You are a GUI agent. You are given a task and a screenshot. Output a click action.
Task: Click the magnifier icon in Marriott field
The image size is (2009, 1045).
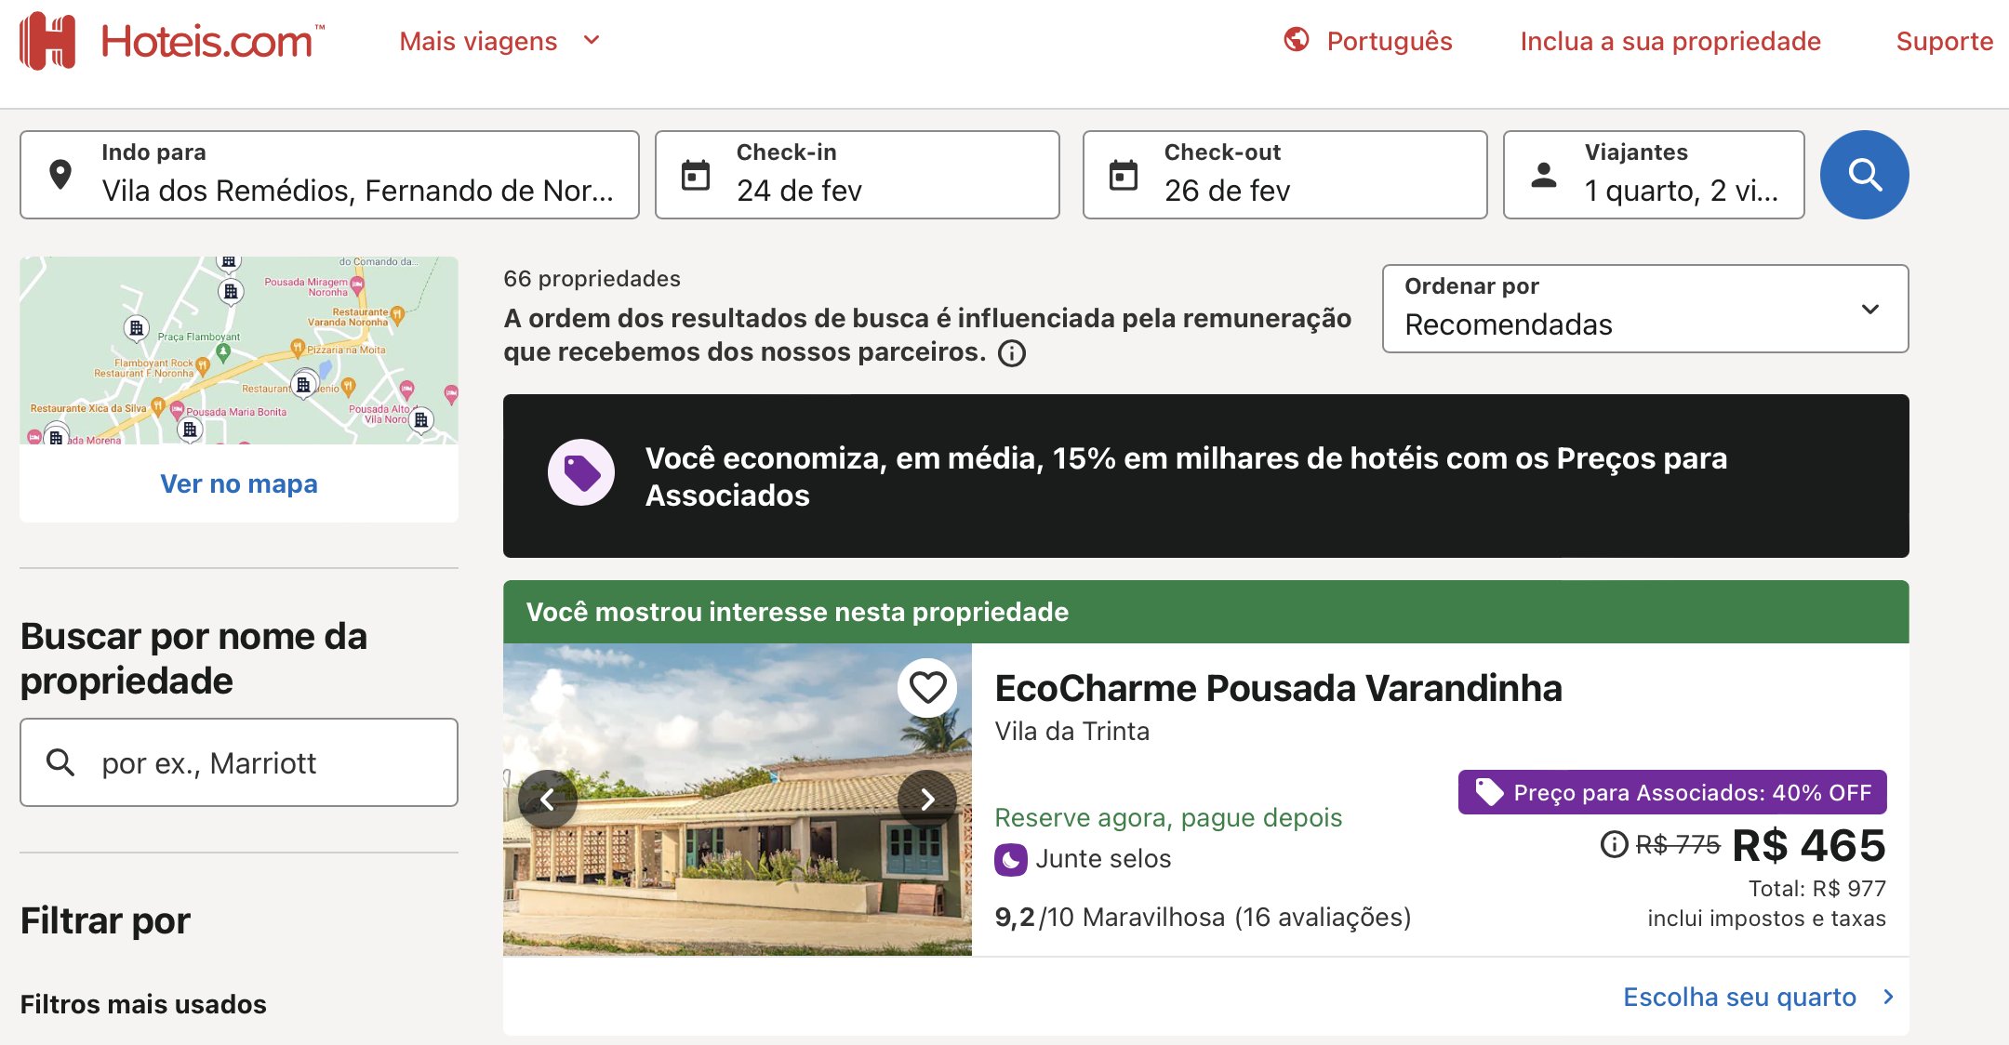[60, 762]
